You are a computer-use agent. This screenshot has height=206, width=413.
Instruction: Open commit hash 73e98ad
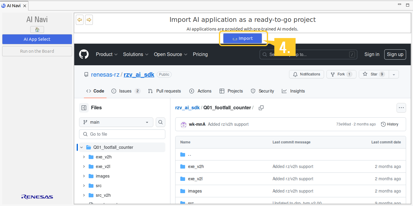click(x=344, y=124)
